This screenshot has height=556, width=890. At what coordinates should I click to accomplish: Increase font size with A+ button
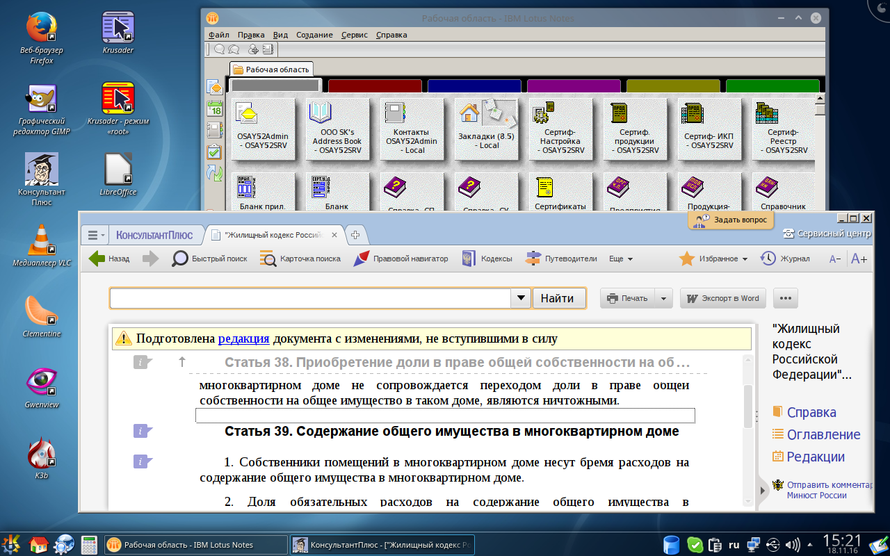[x=859, y=259]
